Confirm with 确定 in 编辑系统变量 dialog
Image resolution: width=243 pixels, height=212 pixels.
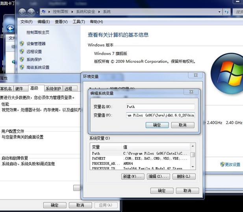(157, 125)
